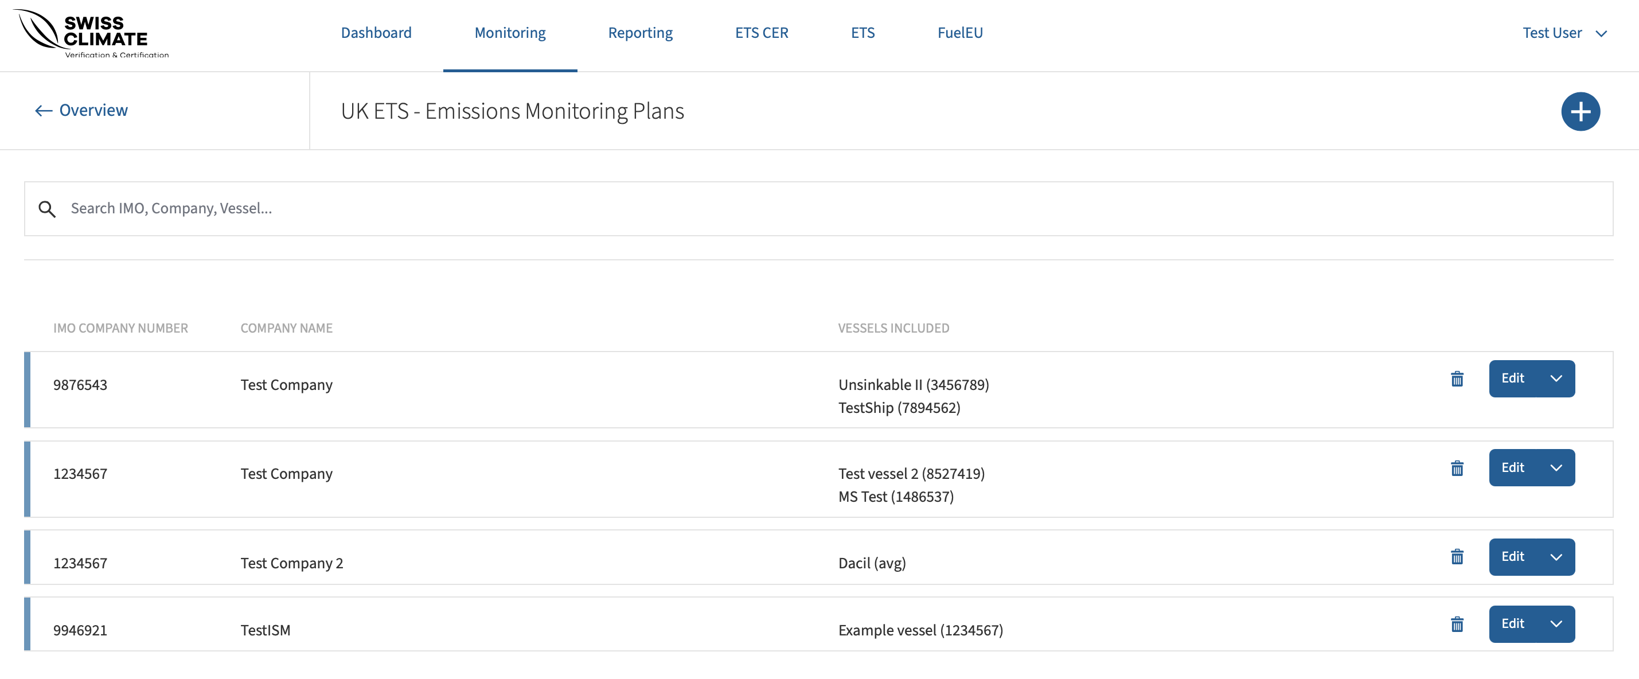
Task: Click MS Test (1486537) vessel text
Action: tap(896, 497)
